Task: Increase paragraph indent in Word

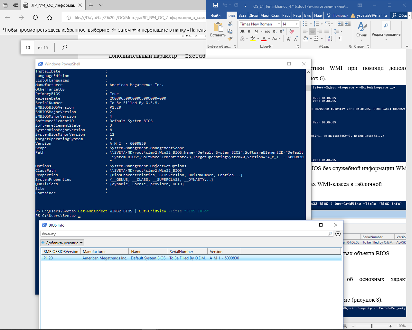Action: pyautogui.click(x=348, y=24)
